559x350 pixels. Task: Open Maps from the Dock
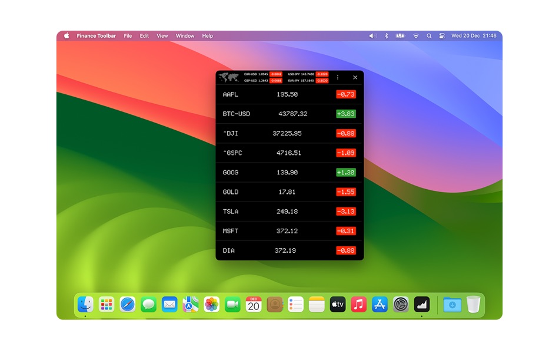point(191,305)
